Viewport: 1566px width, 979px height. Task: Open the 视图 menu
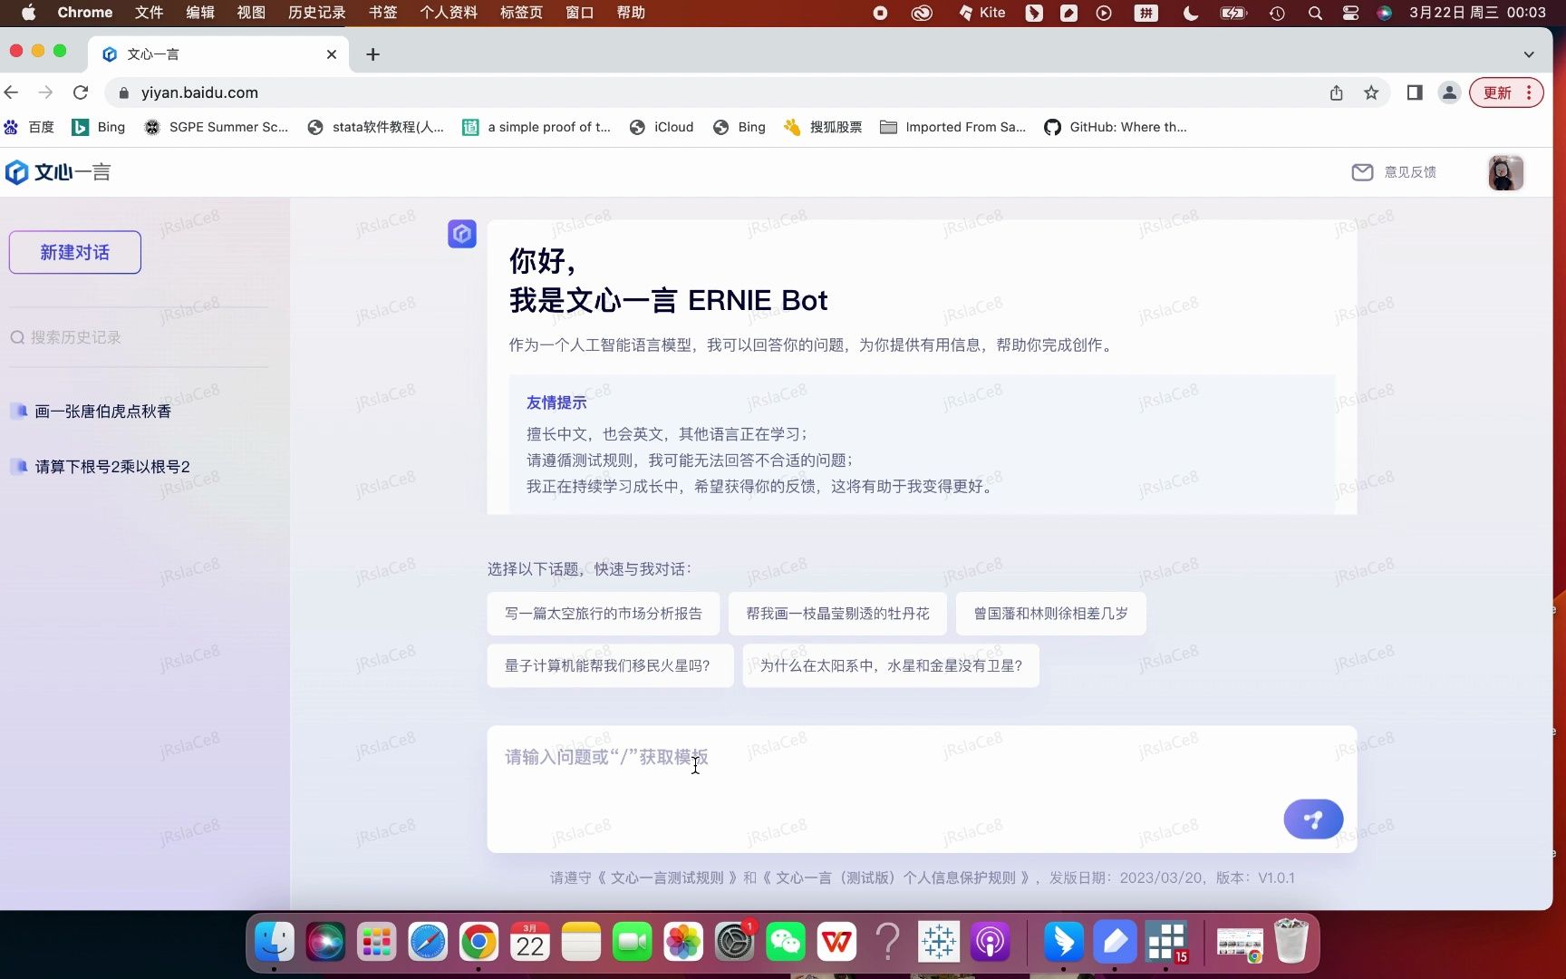pyautogui.click(x=251, y=13)
